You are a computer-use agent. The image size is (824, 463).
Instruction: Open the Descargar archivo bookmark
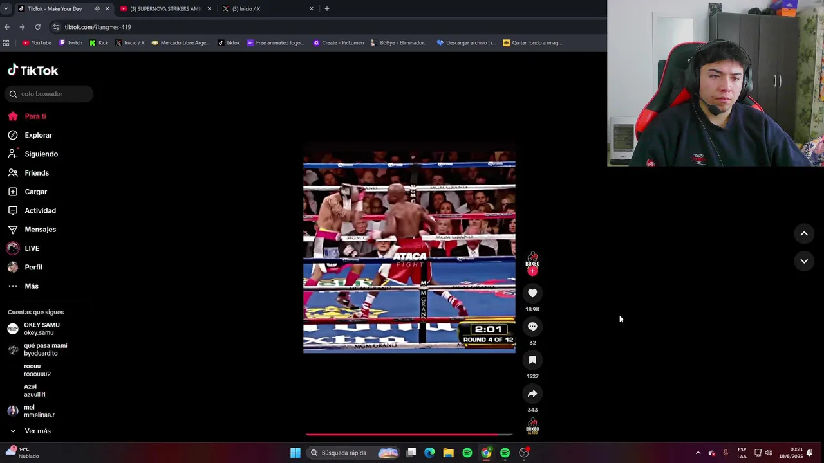click(466, 43)
